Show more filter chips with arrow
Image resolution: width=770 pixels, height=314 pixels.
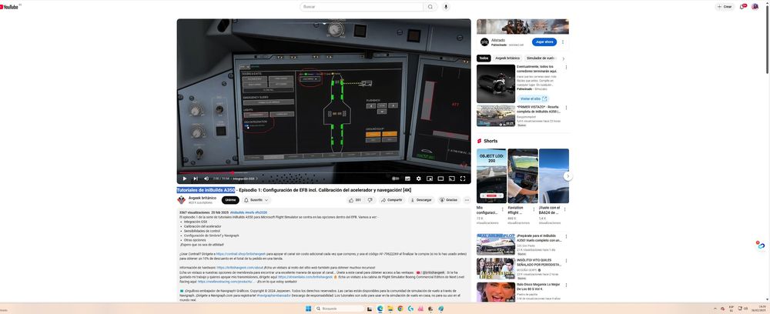pos(564,58)
